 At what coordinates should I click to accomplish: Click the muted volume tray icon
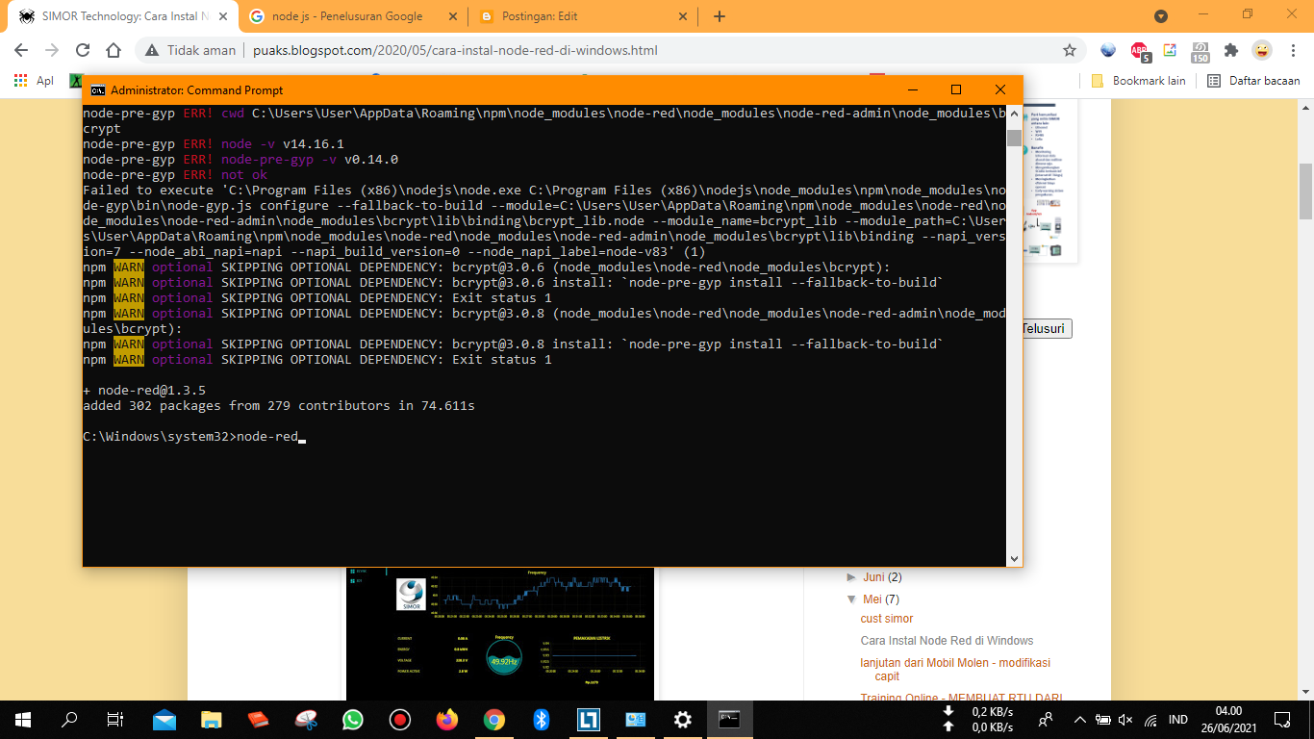click(1126, 719)
